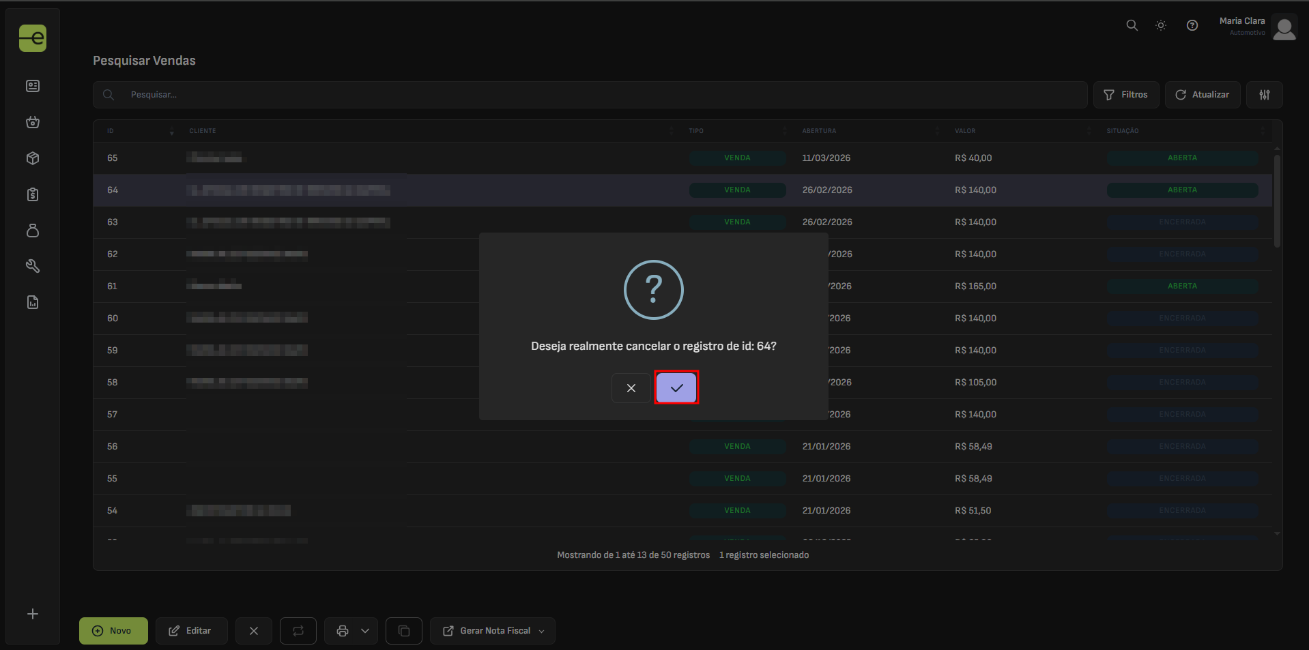Open the clipboard dollar sidebar icon
The image size is (1309, 650).
[33, 194]
